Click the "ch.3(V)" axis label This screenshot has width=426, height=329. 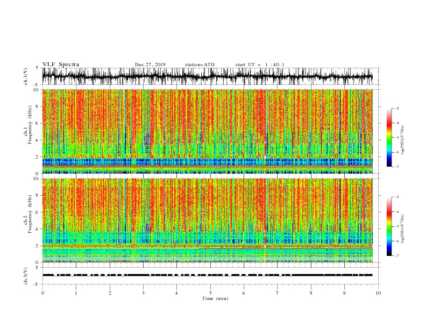(26, 276)
